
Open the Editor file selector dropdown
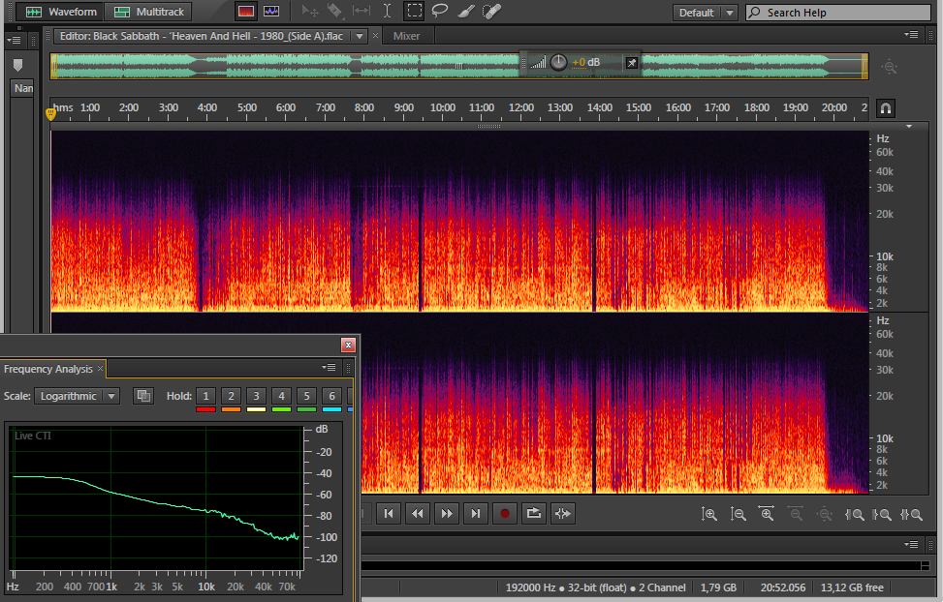tap(359, 36)
